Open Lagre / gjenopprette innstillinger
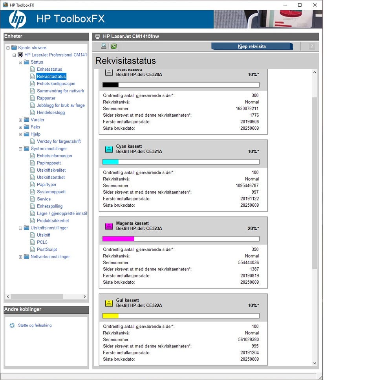The height and width of the screenshot is (380, 377). [x=62, y=213]
